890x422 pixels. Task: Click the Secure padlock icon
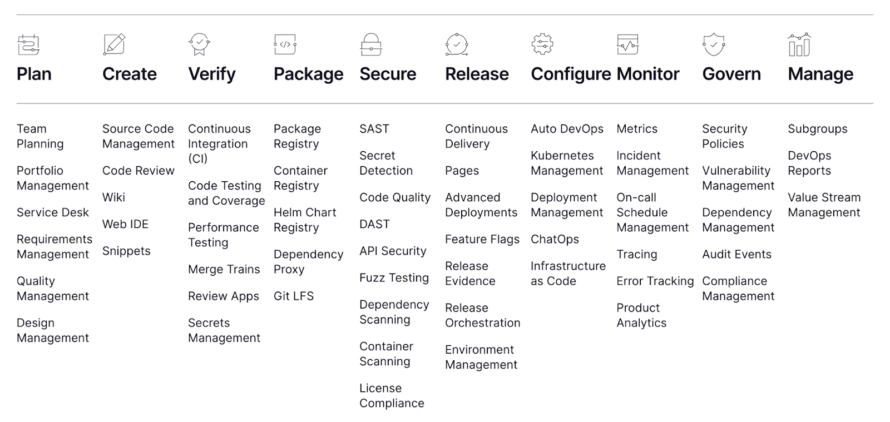point(370,44)
